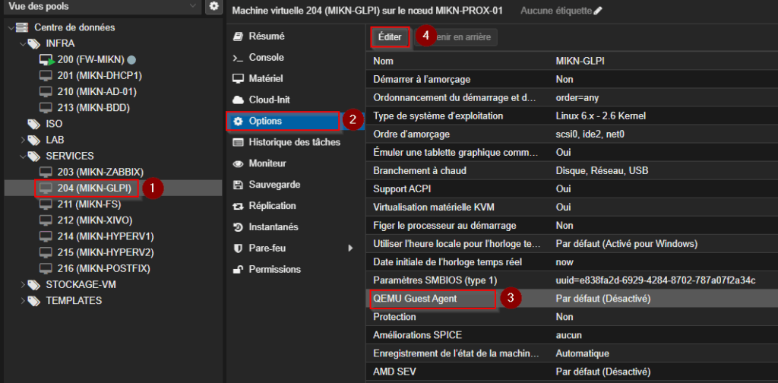This screenshot has width=778, height=383.
Task: Click the monitor icon of 213 (MIKN-BDD)
Action: [46, 108]
